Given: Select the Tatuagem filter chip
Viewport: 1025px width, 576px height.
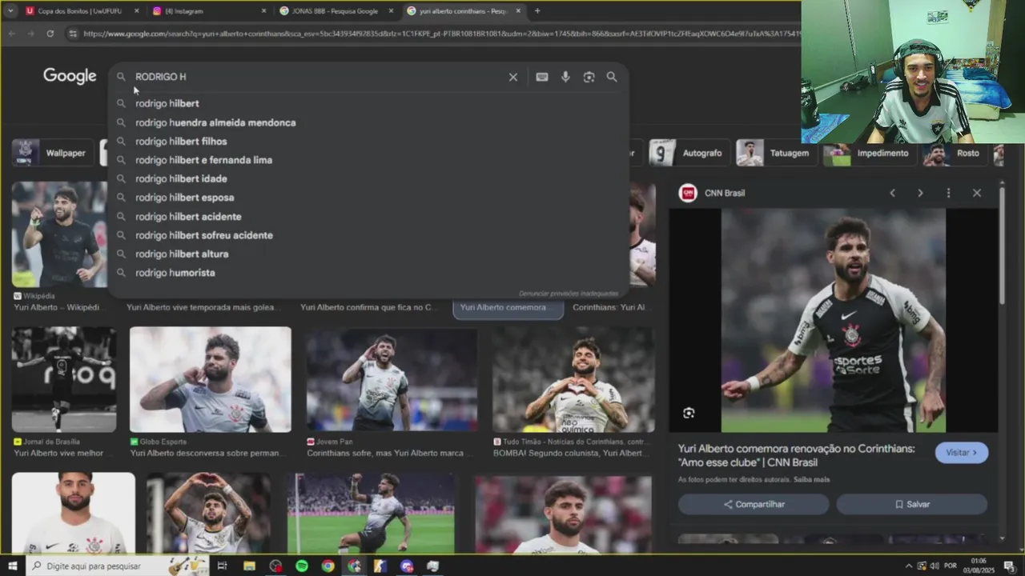Looking at the screenshot, I should [776, 153].
